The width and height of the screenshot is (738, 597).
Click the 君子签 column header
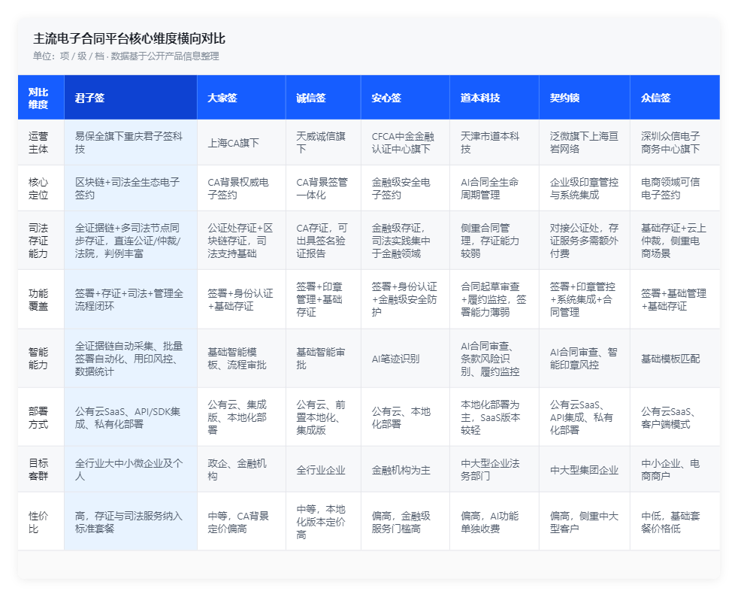point(130,98)
